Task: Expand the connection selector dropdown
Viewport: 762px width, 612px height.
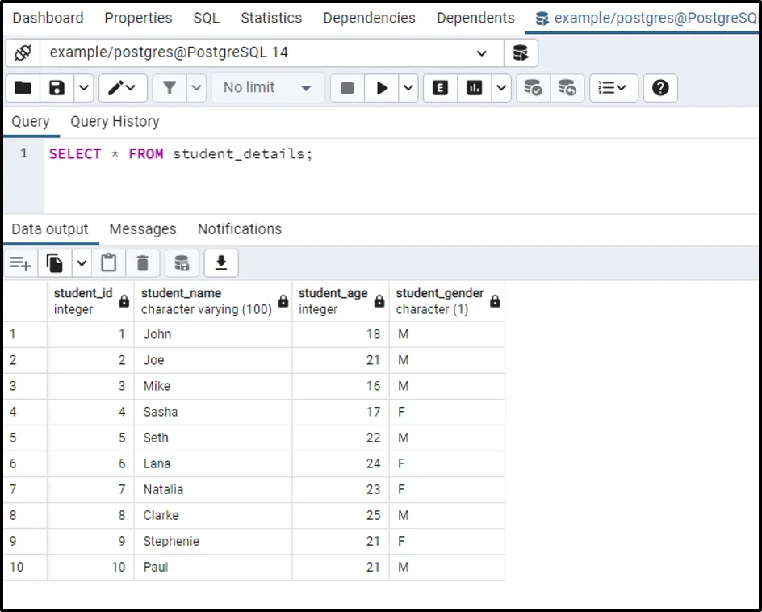Action: (482, 53)
